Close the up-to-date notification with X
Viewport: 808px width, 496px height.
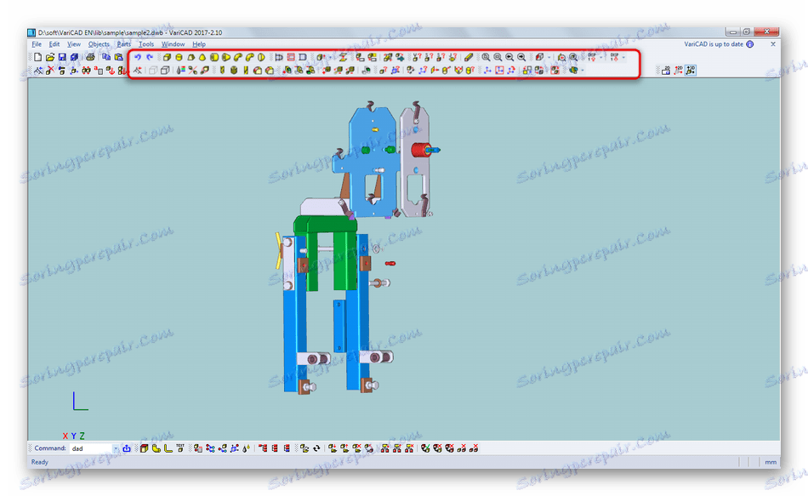point(773,44)
